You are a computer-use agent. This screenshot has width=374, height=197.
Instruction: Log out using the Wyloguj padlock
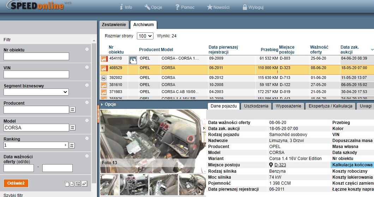[x=245, y=7]
